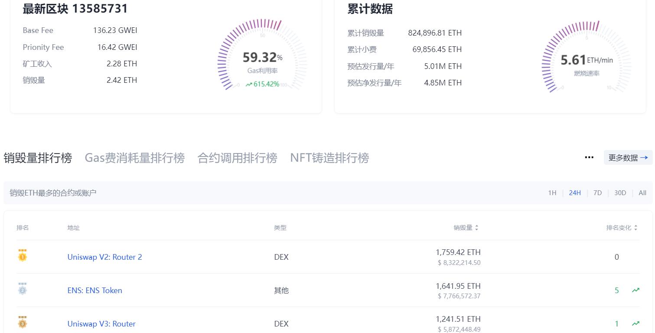Select the 30D time period
The width and height of the screenshot is (655, 333).
[620, 193]
